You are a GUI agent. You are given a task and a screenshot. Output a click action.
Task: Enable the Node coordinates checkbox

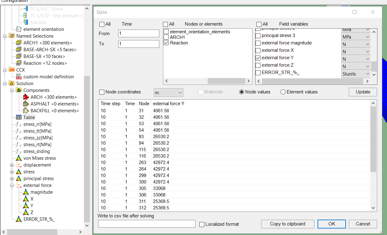[102, 92]
